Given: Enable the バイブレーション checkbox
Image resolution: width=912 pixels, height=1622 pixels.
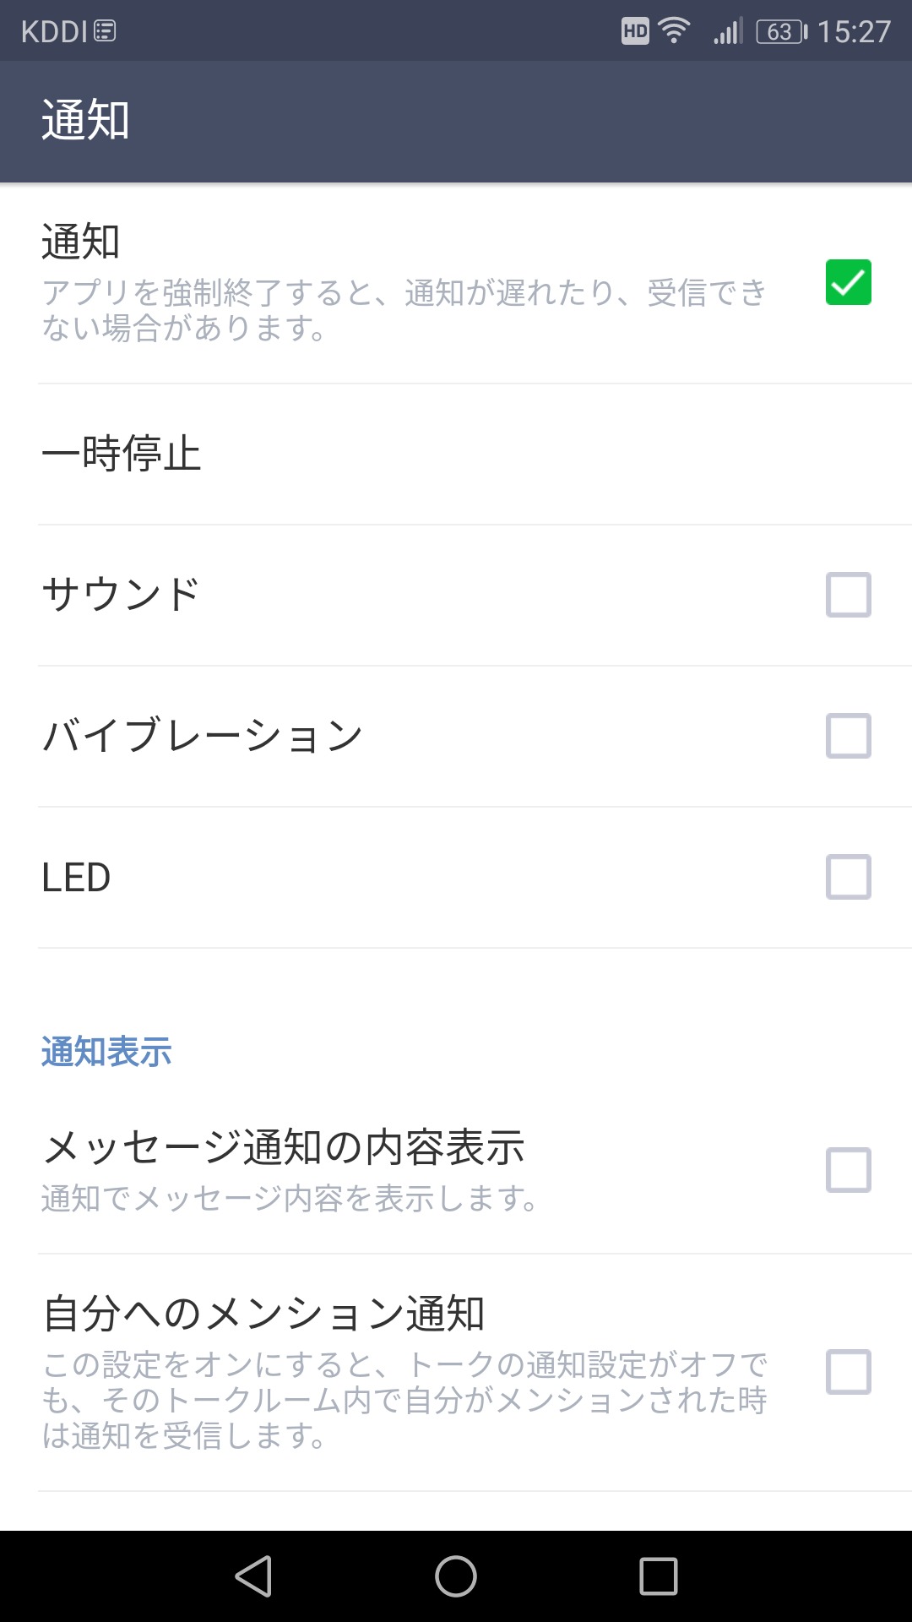Looking at the screenshot, I should 848,736.
